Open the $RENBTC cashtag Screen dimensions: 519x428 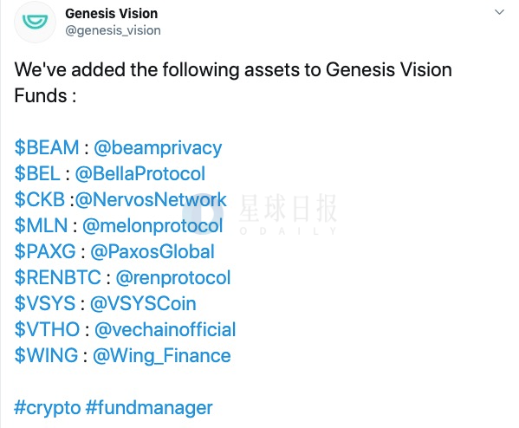click(x=57, y=277)
